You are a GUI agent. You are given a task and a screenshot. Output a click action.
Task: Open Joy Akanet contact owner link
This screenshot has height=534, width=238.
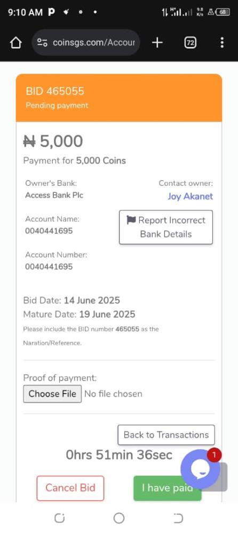pos(190,196)
